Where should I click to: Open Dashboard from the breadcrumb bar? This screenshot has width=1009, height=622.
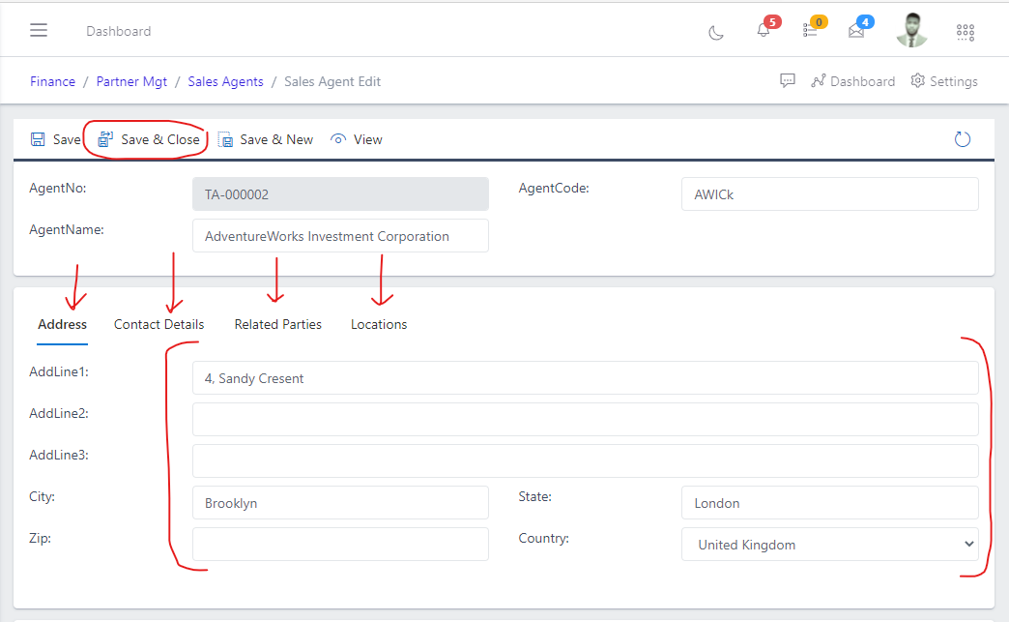click(x=852, y=81)
